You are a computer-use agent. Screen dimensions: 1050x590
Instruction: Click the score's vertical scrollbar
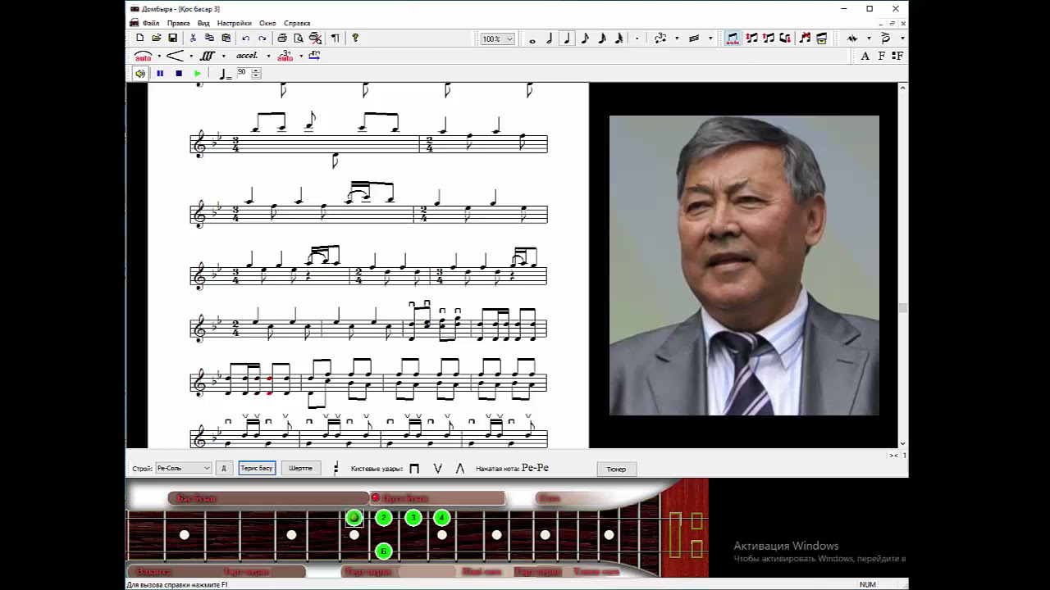pyautogui.click(x=903, y=265)
